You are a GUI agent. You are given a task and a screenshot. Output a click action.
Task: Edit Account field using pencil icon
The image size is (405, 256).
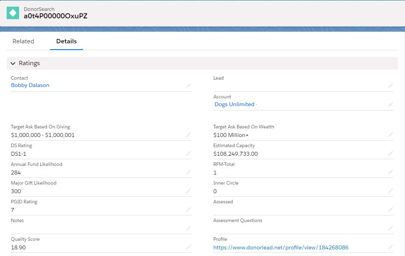click(391, 105)
